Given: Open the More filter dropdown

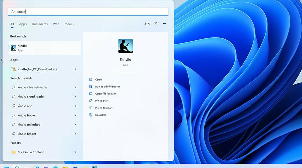Looking at the screenshot, I should pos(70,24).
